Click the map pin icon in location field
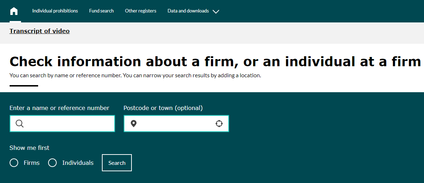Screen dimensions: 424x183 tap(134, 124)
